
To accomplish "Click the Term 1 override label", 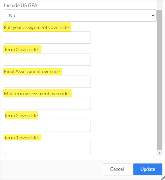I will (21, 138).
